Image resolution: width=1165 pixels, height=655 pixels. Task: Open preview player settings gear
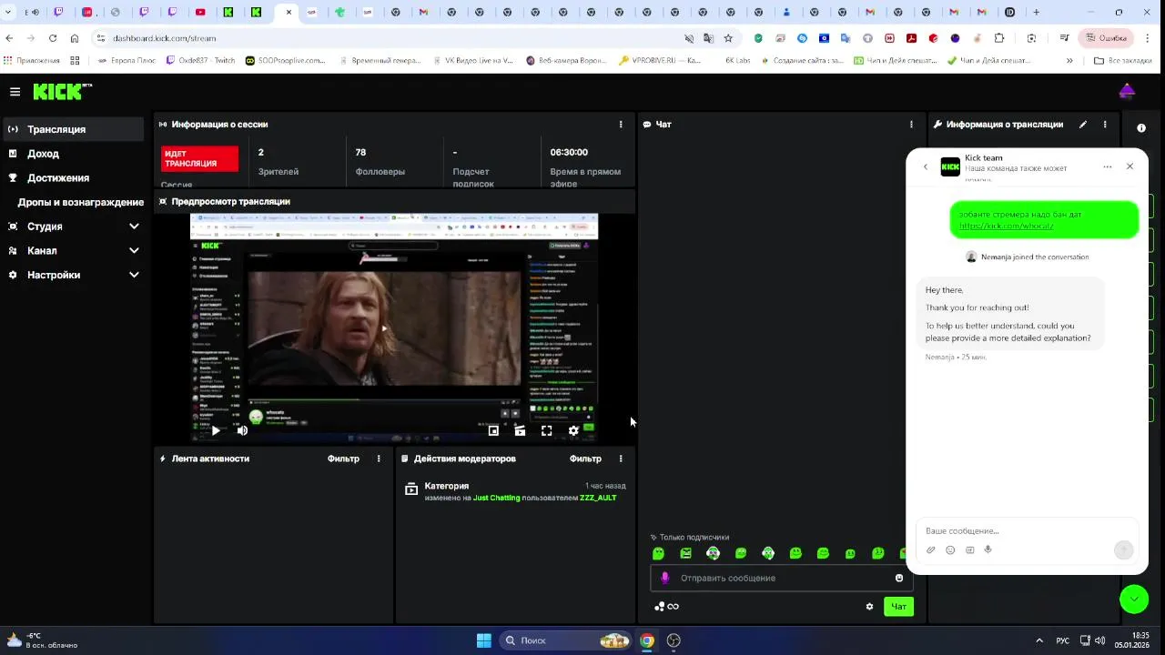click(x=573, y=430)
